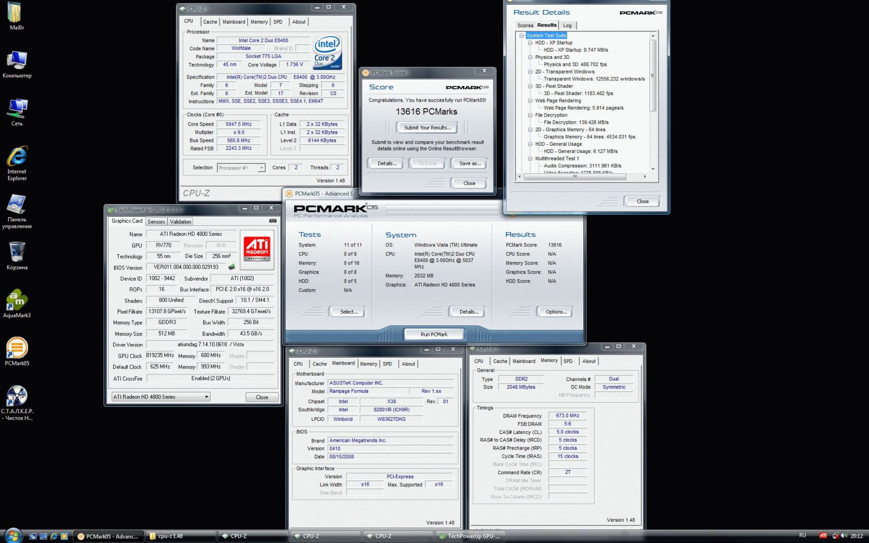
Task: Click Close button in Result Details window
Action: click(x=643, y=202)
